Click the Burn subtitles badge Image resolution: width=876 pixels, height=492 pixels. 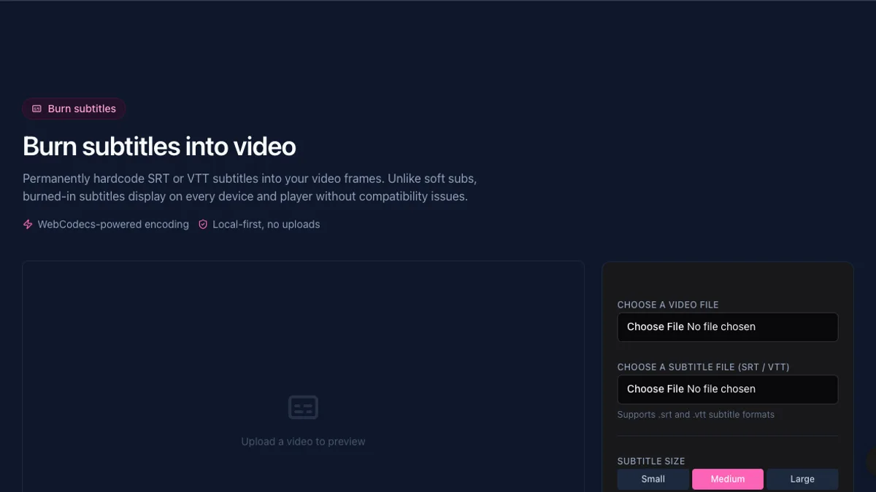point(74,109)
